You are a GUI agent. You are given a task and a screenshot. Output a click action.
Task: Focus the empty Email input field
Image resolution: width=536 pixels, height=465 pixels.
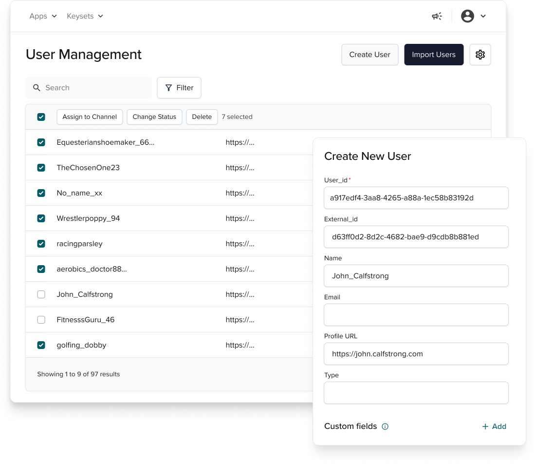pyautogui.click(x=416, y=315)
